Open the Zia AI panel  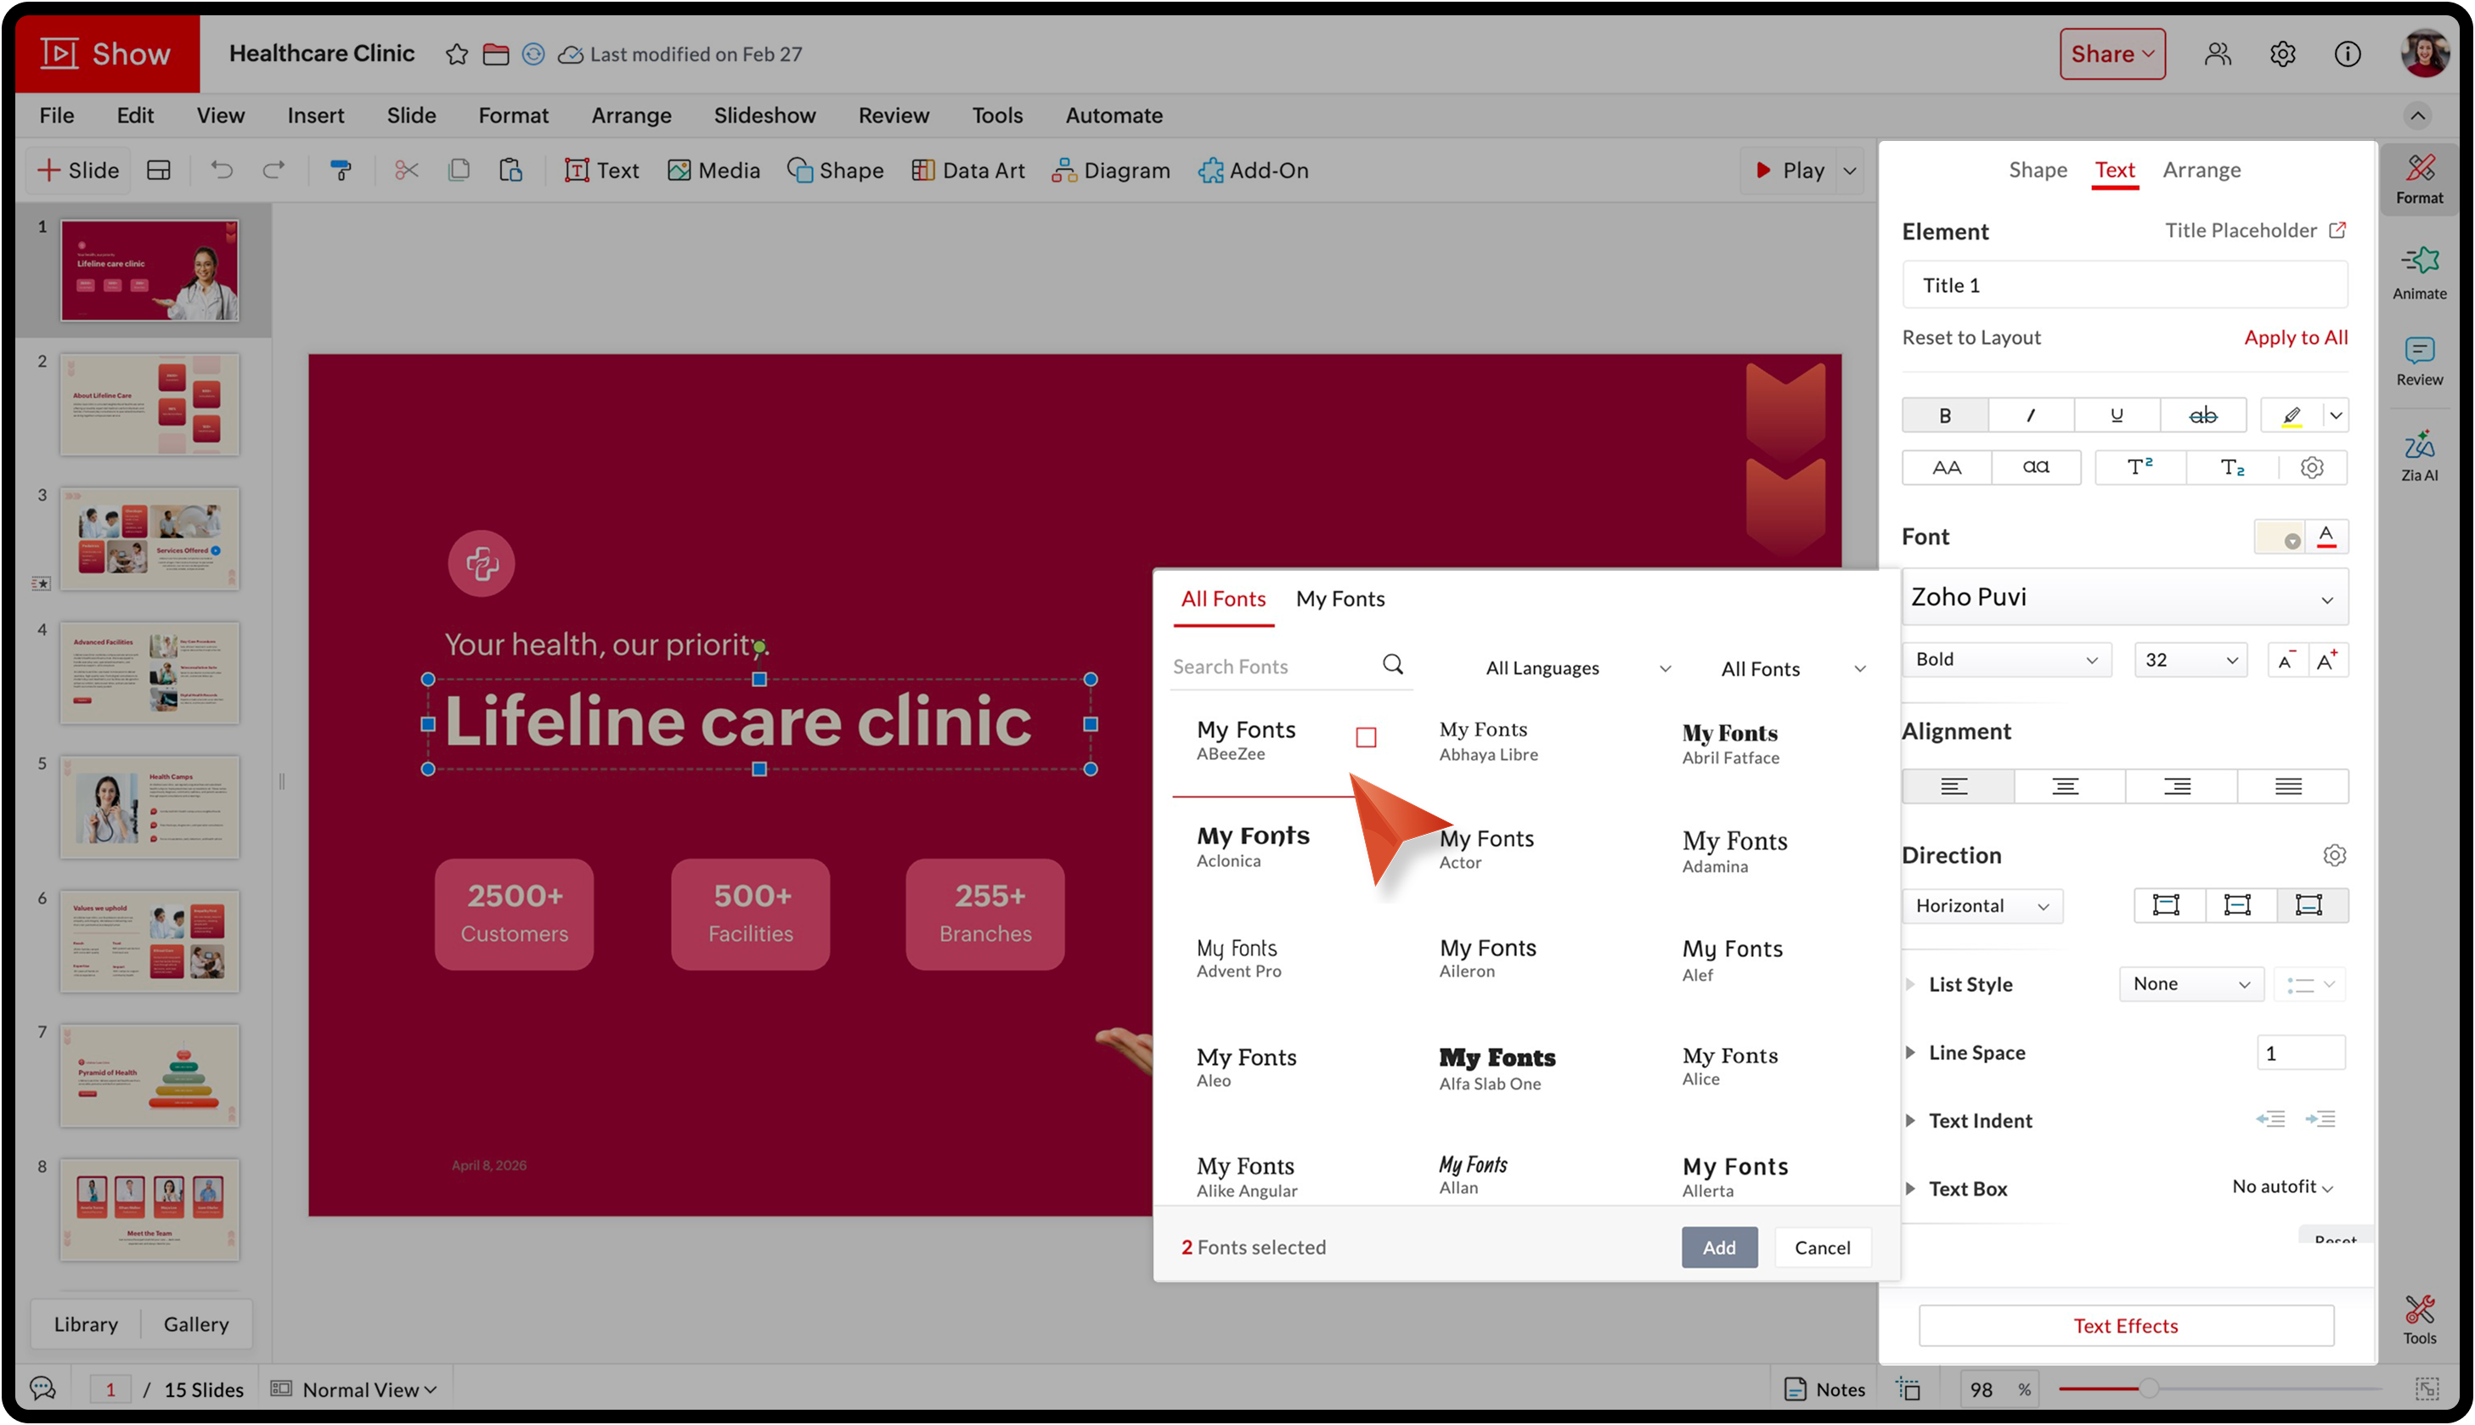click(x=2418, y=455)
